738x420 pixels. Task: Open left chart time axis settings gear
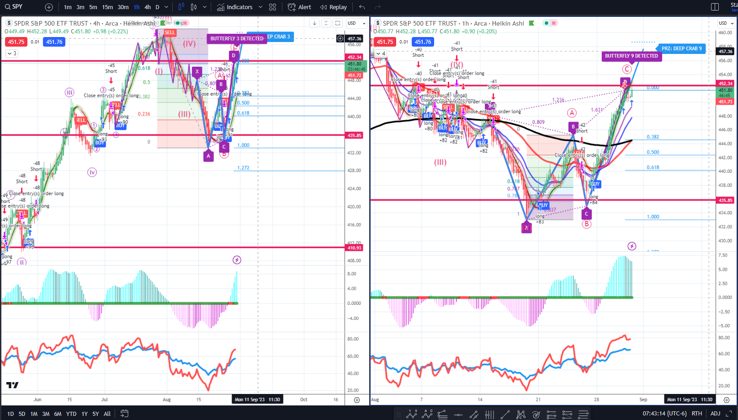tap(357, 400)
